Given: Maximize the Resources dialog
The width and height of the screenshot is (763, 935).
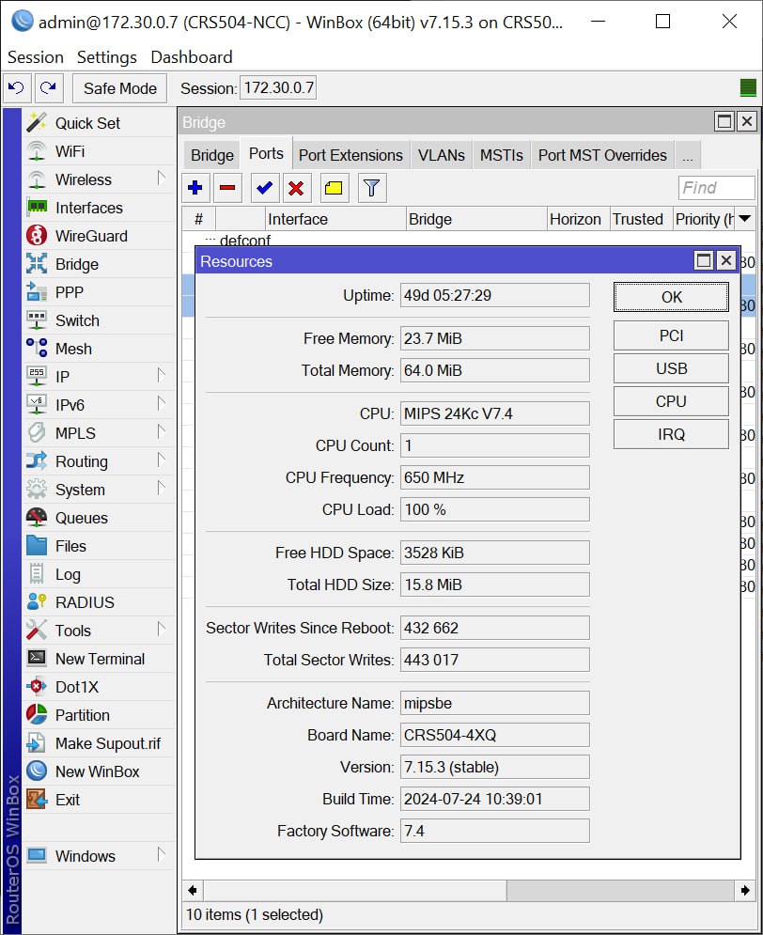Looking at the screenshot, I should coord(704,260).
